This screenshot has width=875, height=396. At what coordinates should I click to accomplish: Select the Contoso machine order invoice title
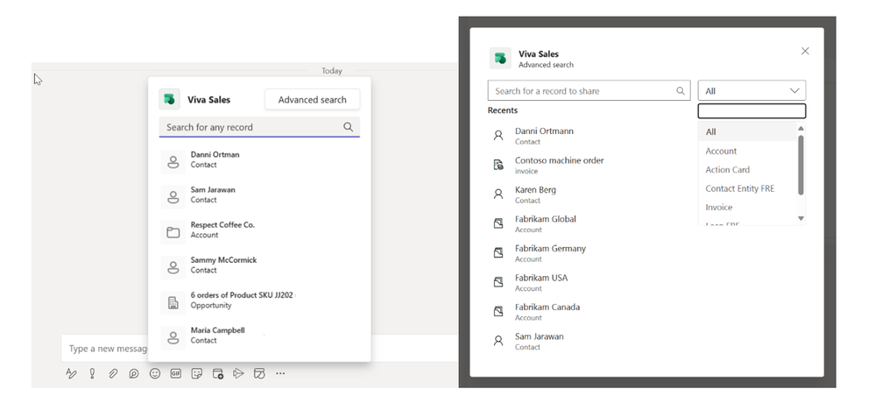point(559,160)
